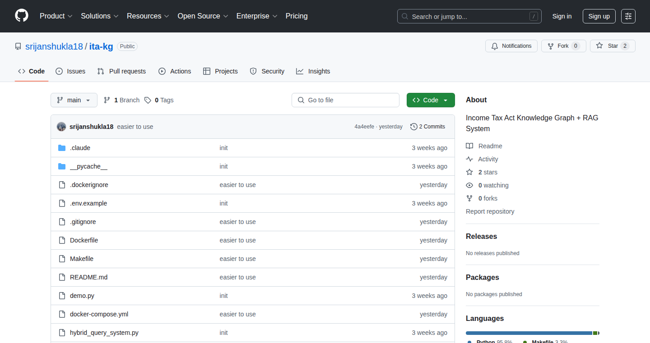
Task: Click the Go to file input
Action: tap(345, 100)
